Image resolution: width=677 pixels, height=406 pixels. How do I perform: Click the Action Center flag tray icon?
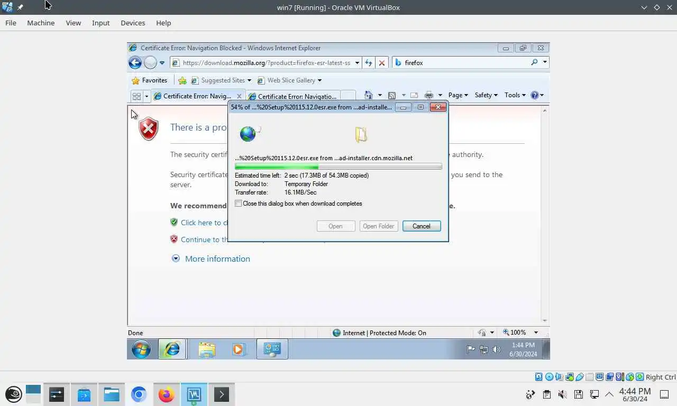[471, 349]
